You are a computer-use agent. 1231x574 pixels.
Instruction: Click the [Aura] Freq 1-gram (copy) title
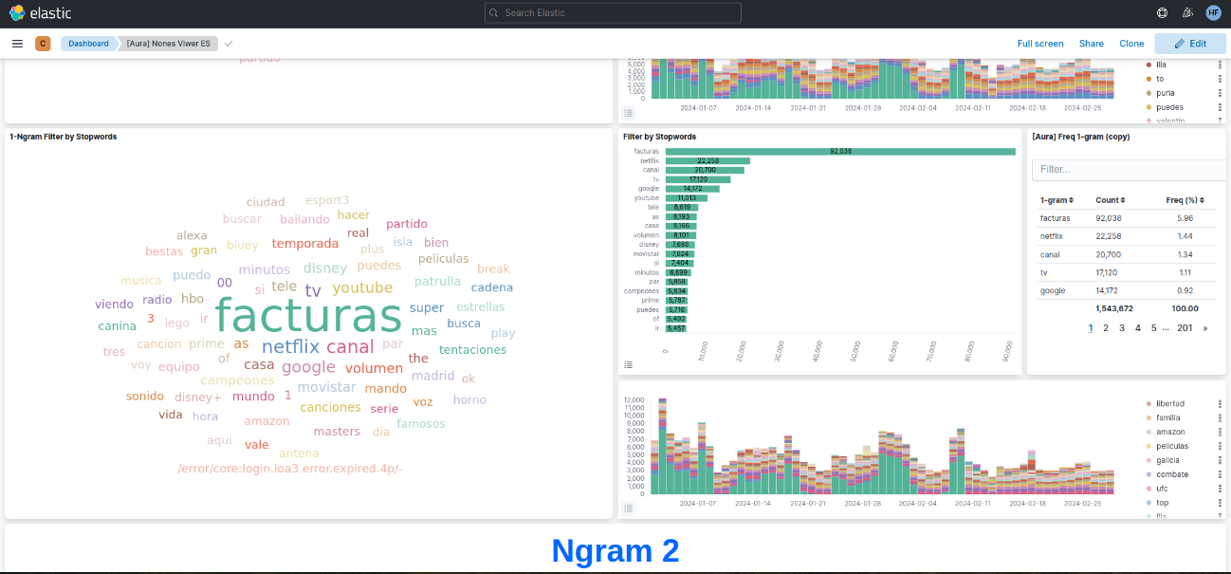[1081, 137]
